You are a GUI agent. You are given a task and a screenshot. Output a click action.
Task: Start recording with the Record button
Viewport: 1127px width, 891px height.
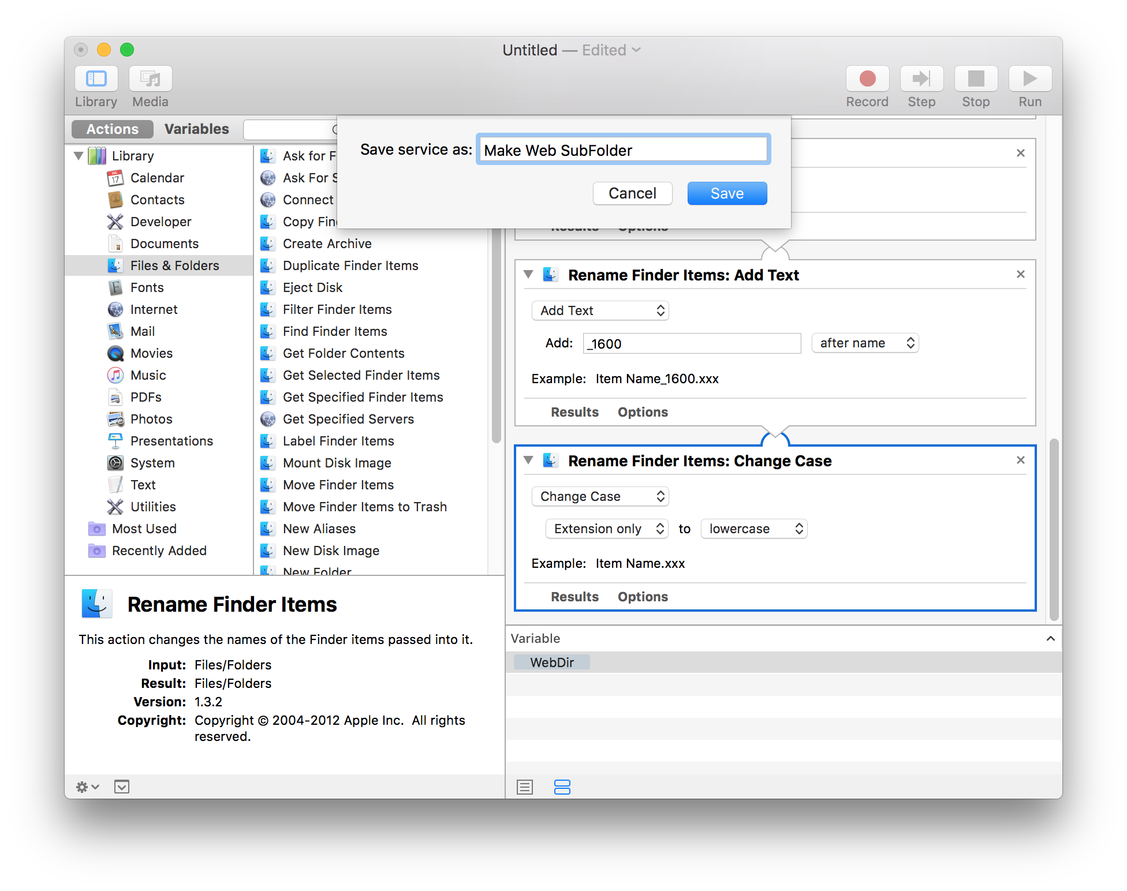point(867,78)
